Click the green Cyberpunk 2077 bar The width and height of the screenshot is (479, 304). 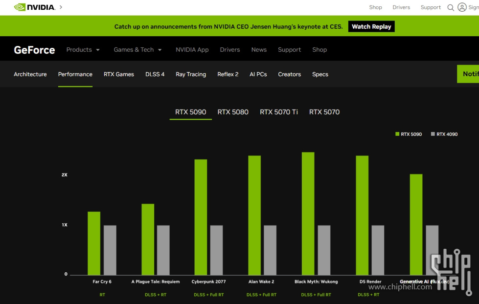[201, 217]
